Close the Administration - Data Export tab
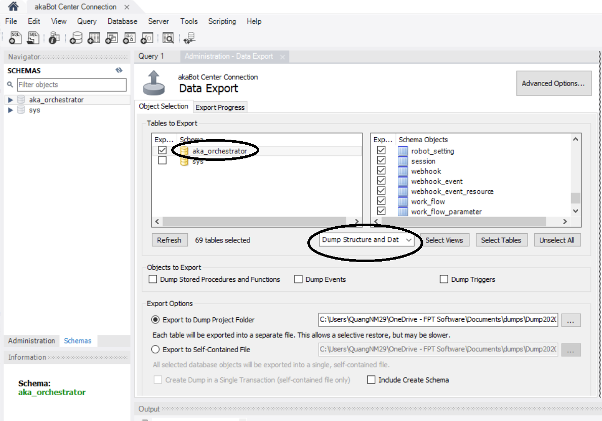Screen dimensions: 602x421 283,57
